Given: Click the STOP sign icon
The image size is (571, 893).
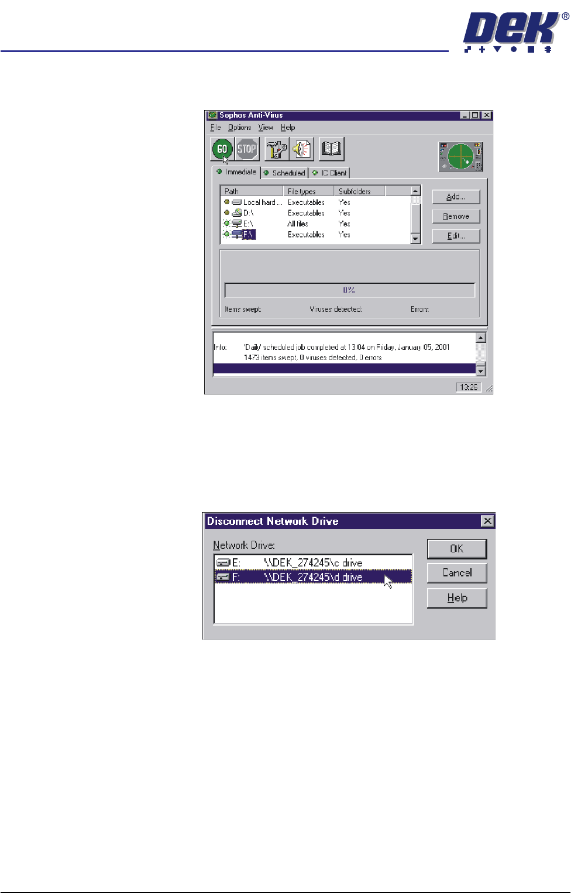Looking at the screenshot, I should tap(247, 149).
